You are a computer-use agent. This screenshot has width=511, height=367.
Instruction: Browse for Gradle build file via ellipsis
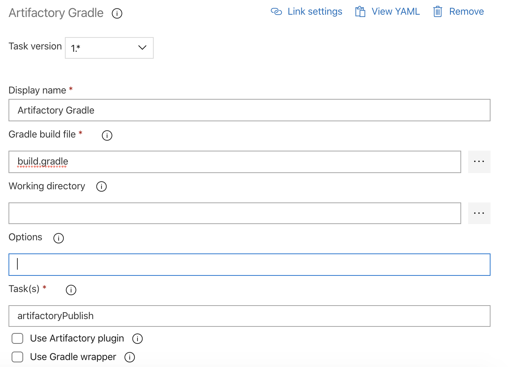click(479, 162)
